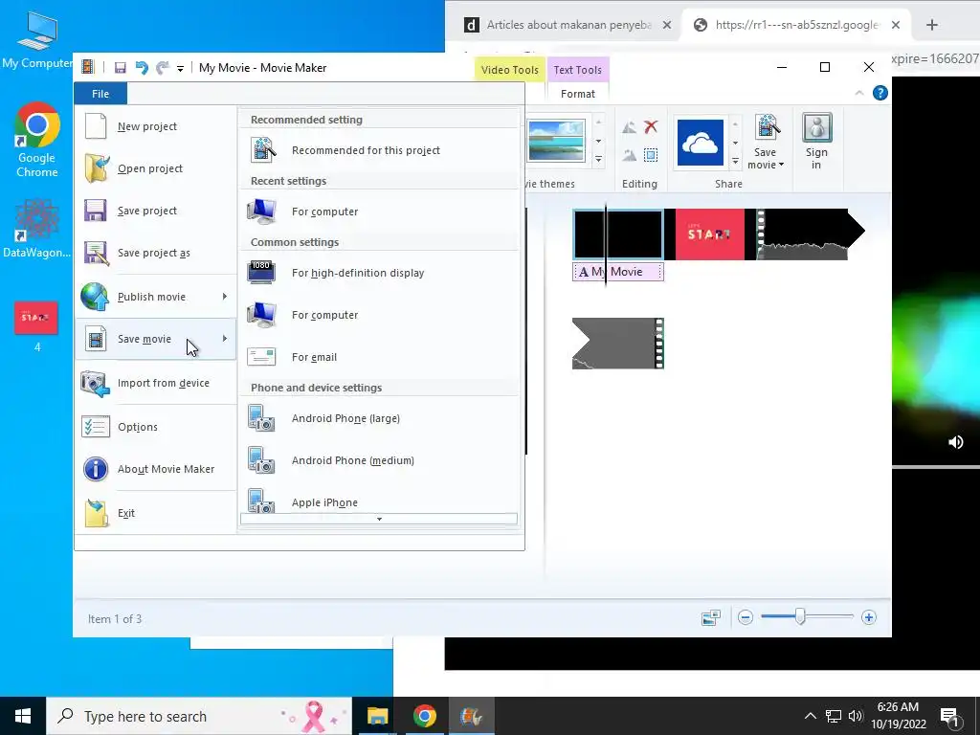Open Customize Quick Access Toolbar dropdown
980x735 pixels.
[180, 68]
